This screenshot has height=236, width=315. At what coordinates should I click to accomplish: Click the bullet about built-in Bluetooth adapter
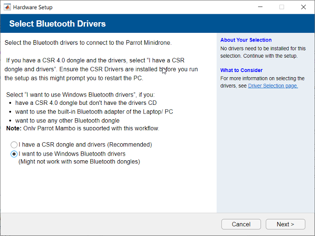coord(94,112)
